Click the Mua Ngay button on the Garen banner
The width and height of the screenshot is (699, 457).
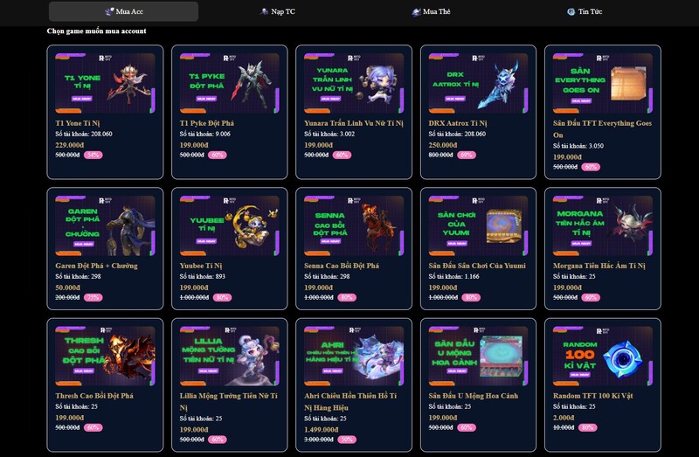[84, 244]
